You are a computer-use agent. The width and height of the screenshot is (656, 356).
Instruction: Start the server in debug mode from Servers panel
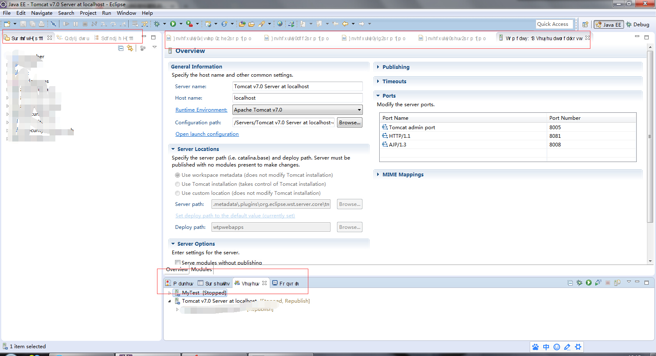point(579,283)
